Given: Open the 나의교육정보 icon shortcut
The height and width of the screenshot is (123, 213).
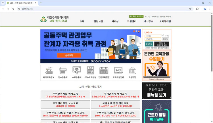Looking at the screenshot, I should point(49,73).
